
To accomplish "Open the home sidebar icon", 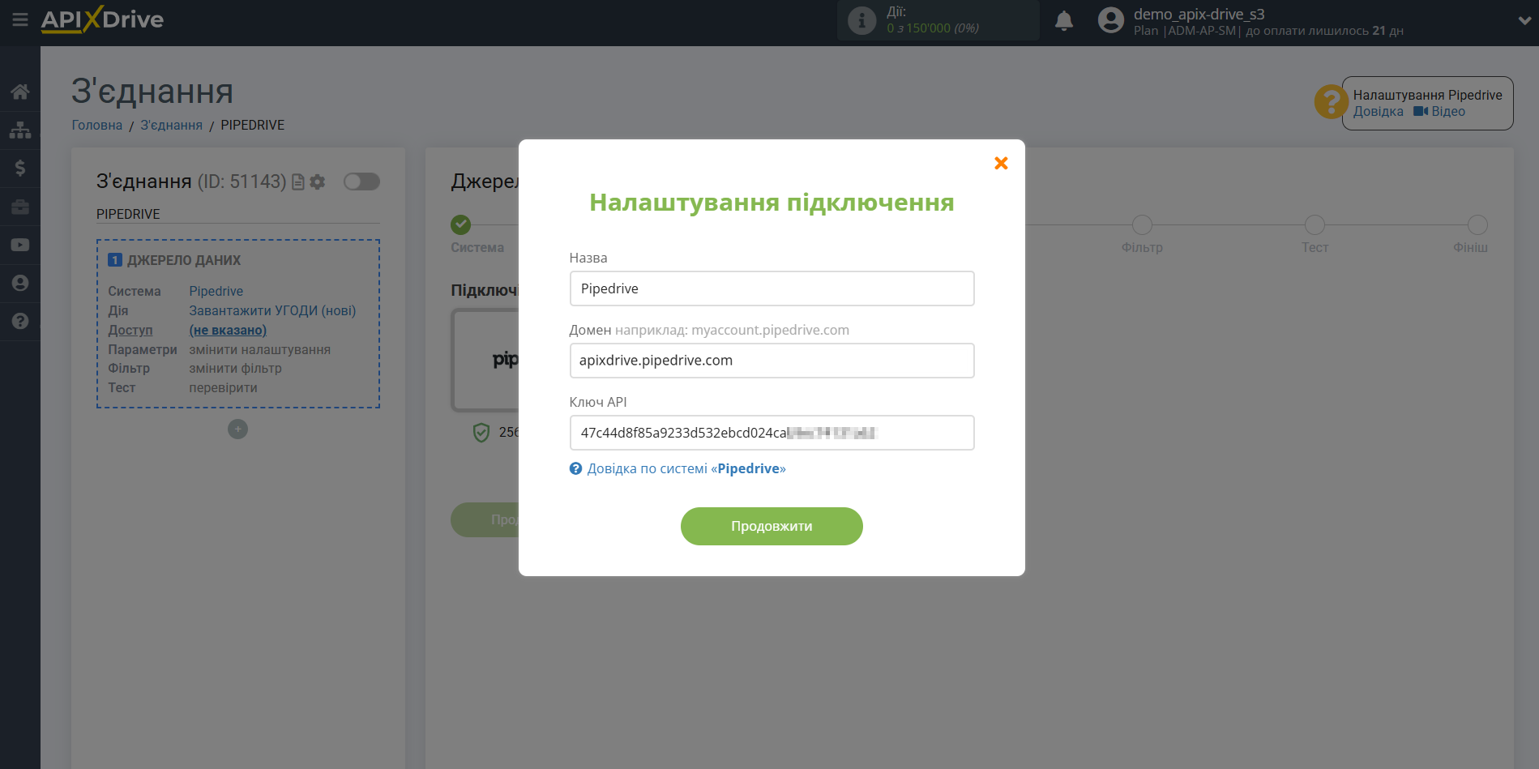I will (20, 92).
